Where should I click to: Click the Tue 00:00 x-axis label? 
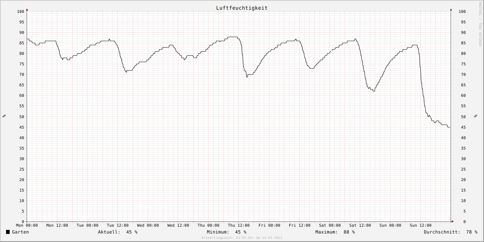tap(88, 225)
